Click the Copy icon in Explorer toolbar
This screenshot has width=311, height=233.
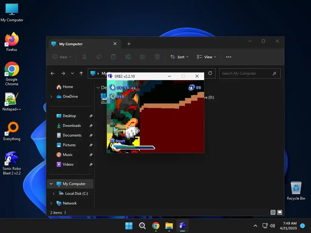pos(99,57)
